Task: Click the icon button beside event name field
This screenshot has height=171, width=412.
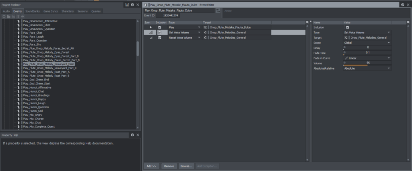Action: click(218, 10)
